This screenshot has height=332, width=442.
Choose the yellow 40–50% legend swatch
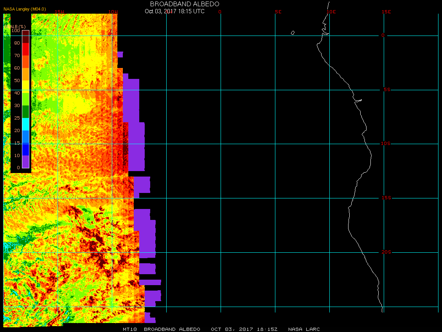(x=25, y=87)
